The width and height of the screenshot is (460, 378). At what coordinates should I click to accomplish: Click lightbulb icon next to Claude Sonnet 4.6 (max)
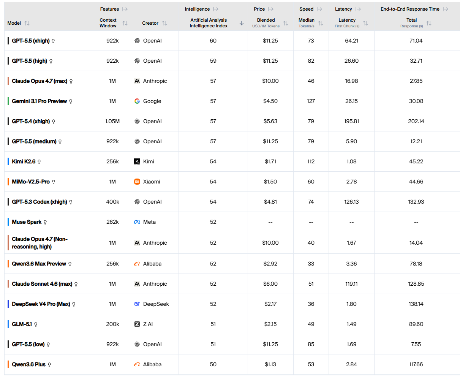click(76, 284)
